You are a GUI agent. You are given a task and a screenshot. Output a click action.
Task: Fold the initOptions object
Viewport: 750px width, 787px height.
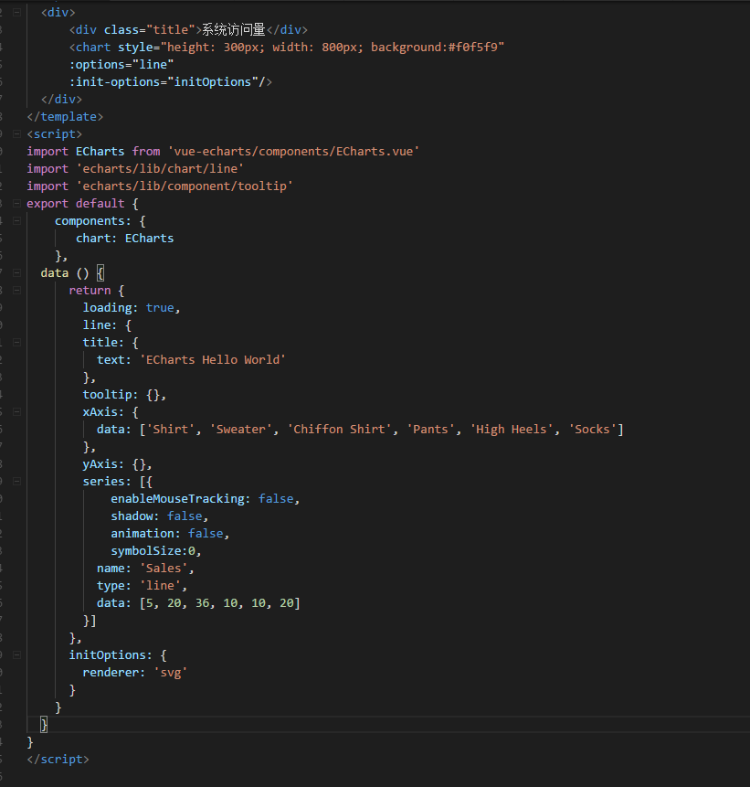tap(17, 654)
